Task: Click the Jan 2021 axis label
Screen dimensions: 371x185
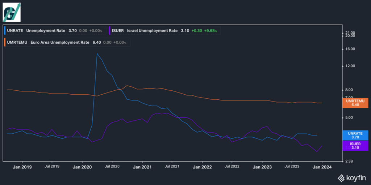Action: (x=142, y=167)
